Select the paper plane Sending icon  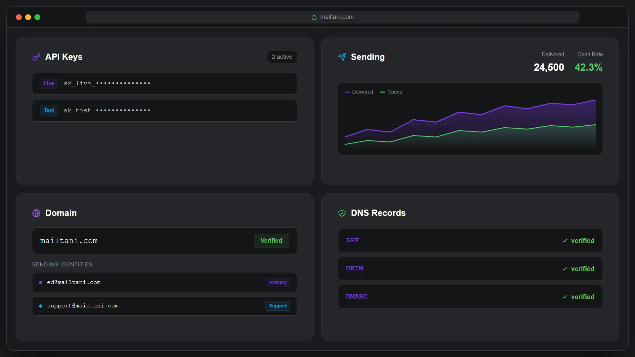pos(342,57)
